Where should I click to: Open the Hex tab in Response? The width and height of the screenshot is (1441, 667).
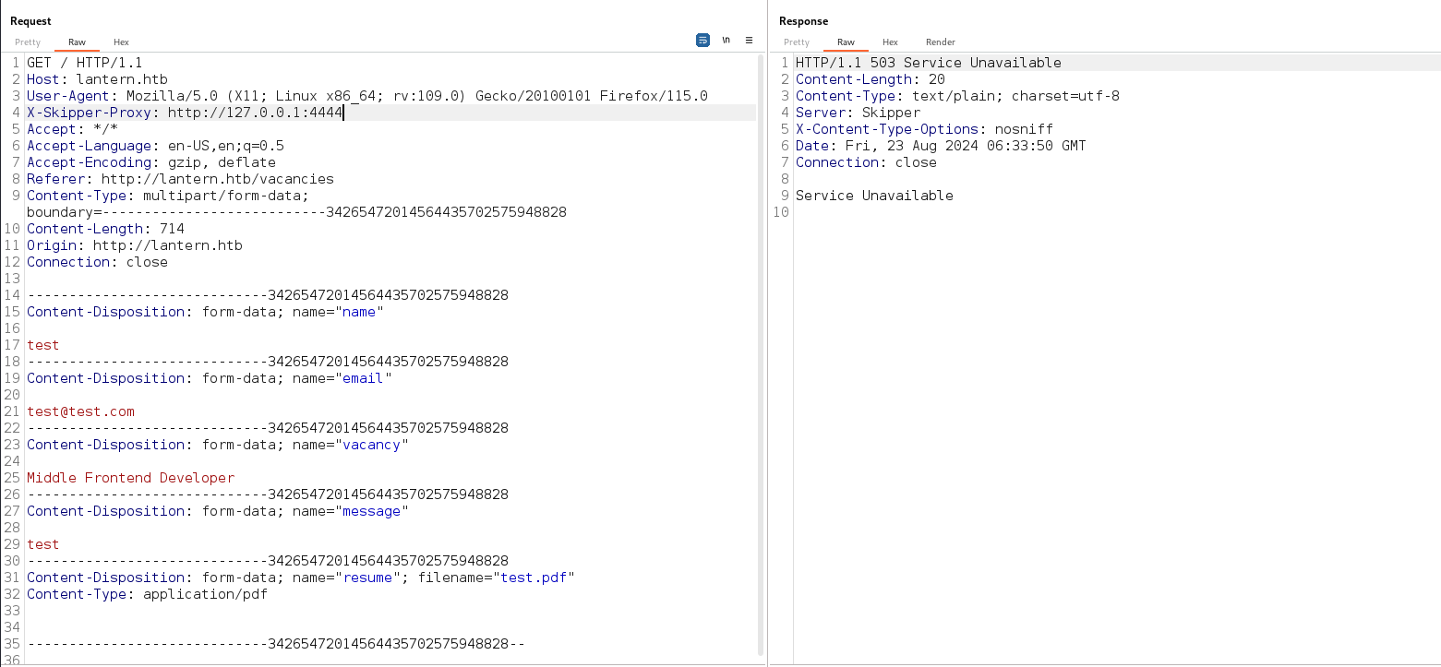pos(890,42)
